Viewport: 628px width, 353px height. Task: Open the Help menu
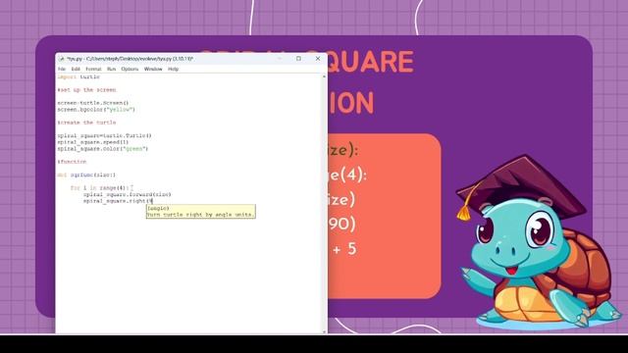[x=173, y=69]
